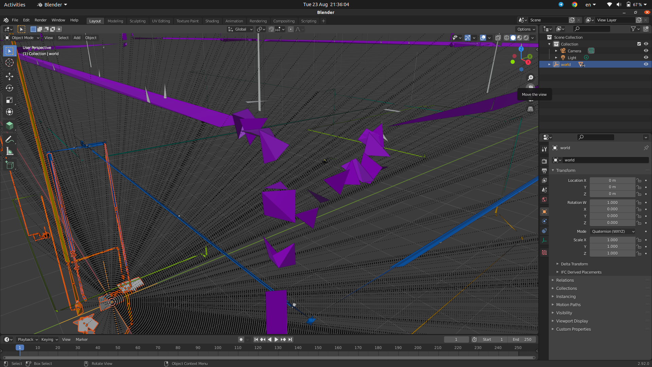Click the Add Cube tool icon
Viewport: 652px width, 367px height.
pos(9,165)
